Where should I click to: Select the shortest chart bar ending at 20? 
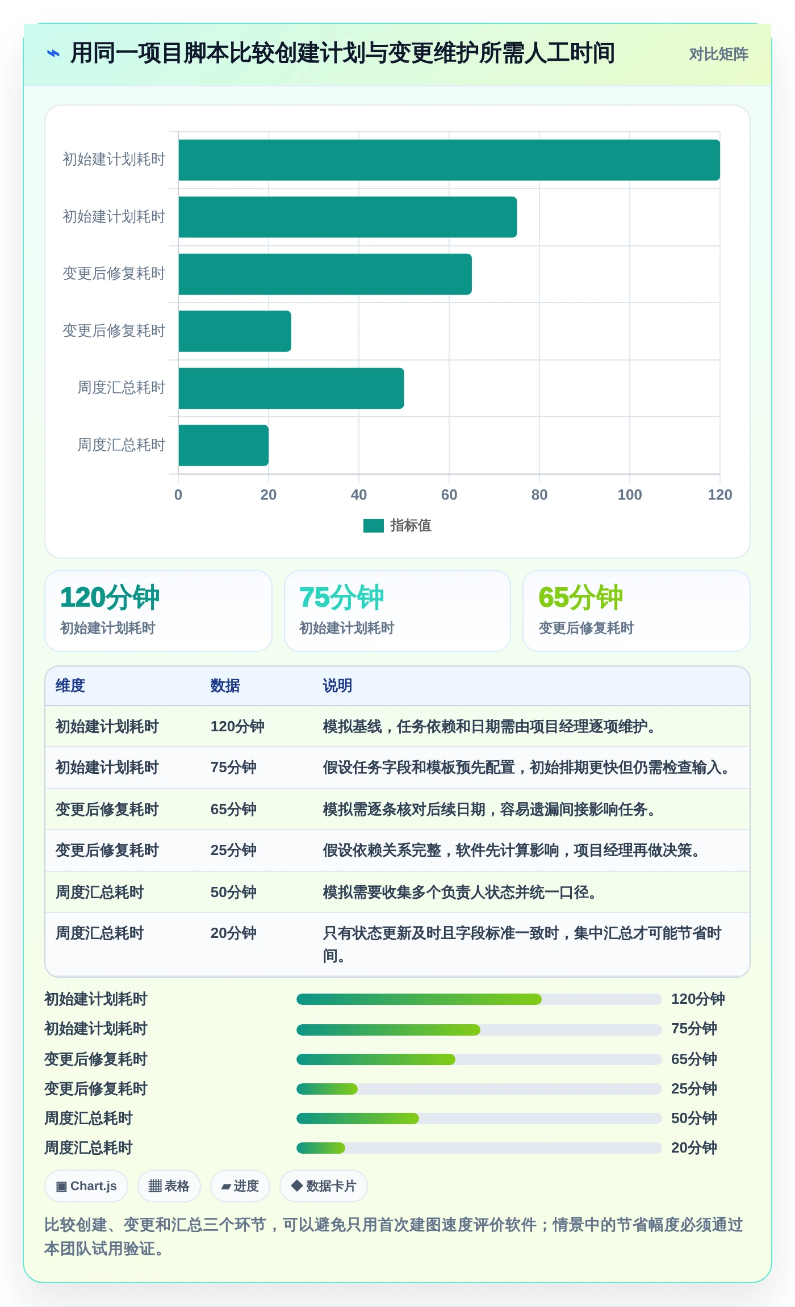[223, 445]
